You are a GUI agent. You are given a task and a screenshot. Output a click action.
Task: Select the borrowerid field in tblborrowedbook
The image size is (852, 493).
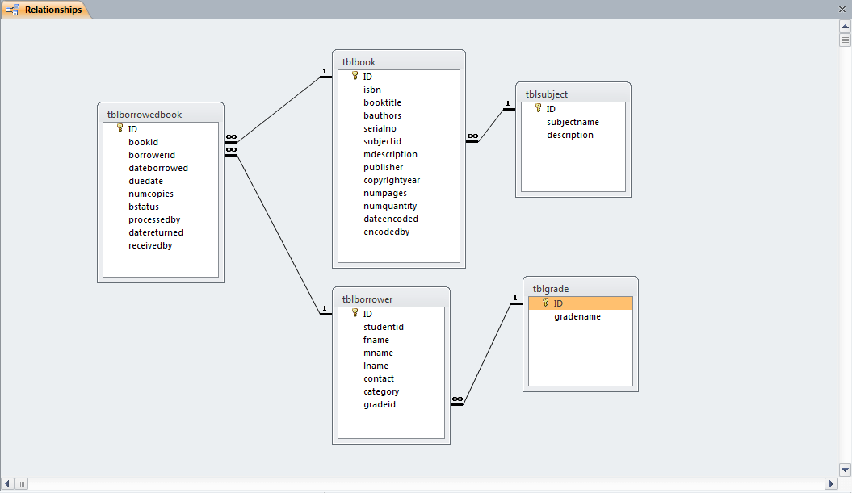152,155
